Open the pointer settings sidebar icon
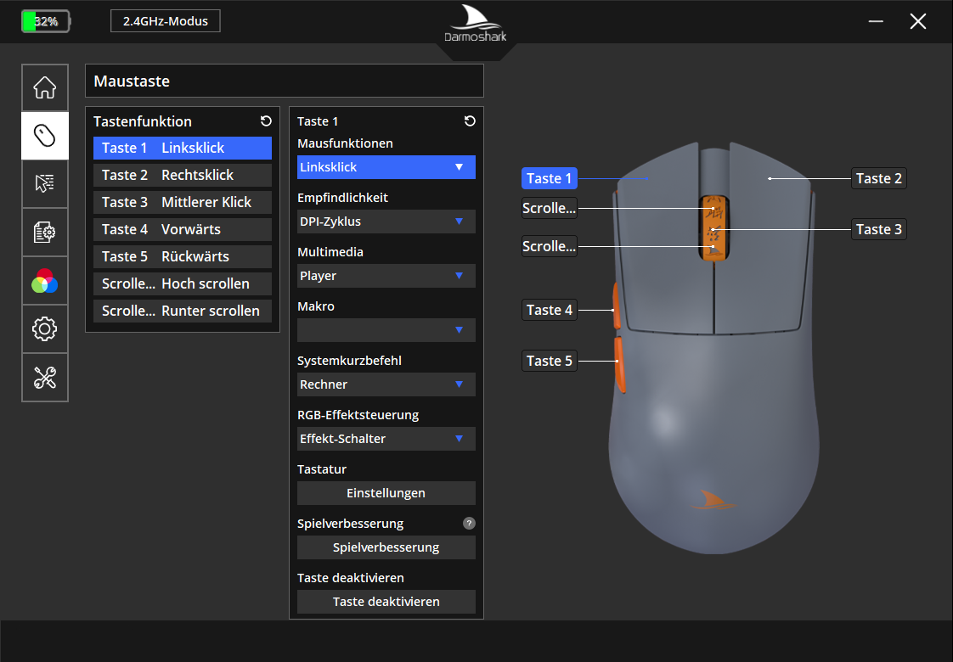Image resolution: width=953 pixels, height=662 pixels. click(45, 183)
